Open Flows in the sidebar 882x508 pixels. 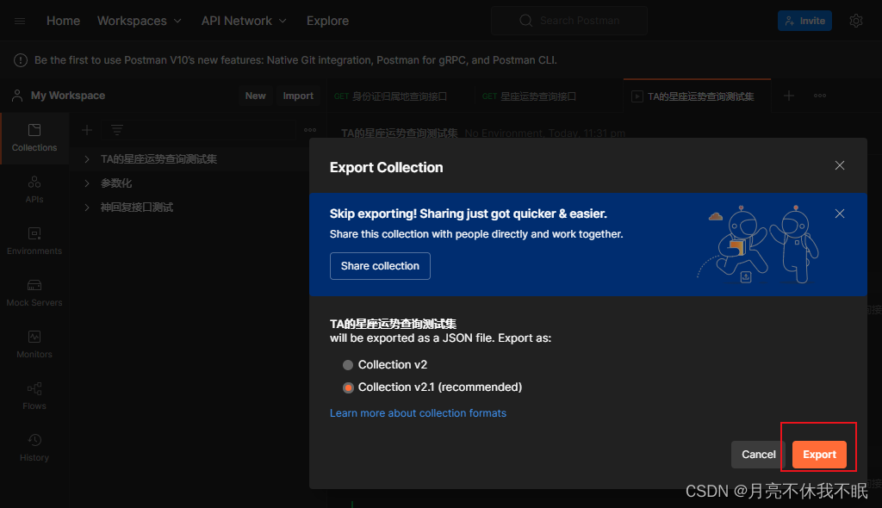[x=34, y=397]
